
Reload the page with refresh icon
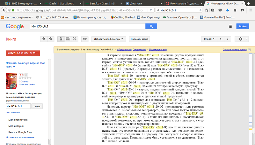(151, 10)
